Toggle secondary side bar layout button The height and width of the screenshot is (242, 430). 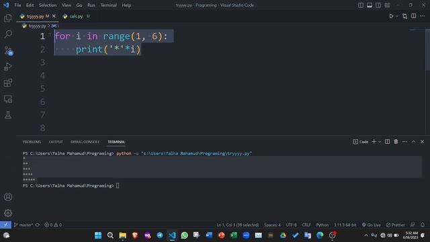tap(378, 5)
